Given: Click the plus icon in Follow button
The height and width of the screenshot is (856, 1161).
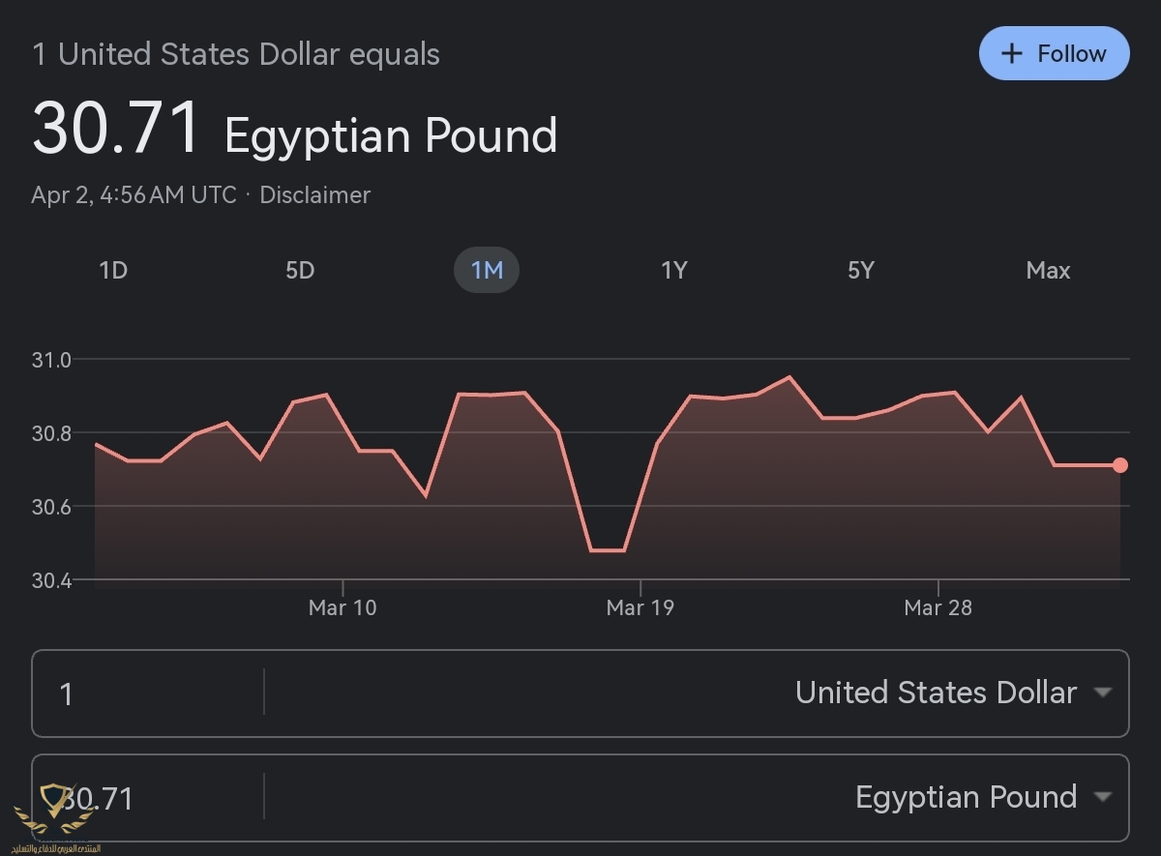Looking at the screenshot, I should pyautogui.click(x=1011, y=53).
